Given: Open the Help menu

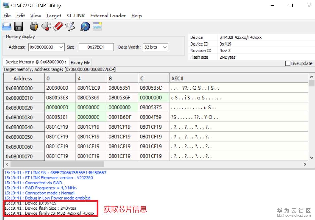Looking at the screenshot, I should pos(136,16).
